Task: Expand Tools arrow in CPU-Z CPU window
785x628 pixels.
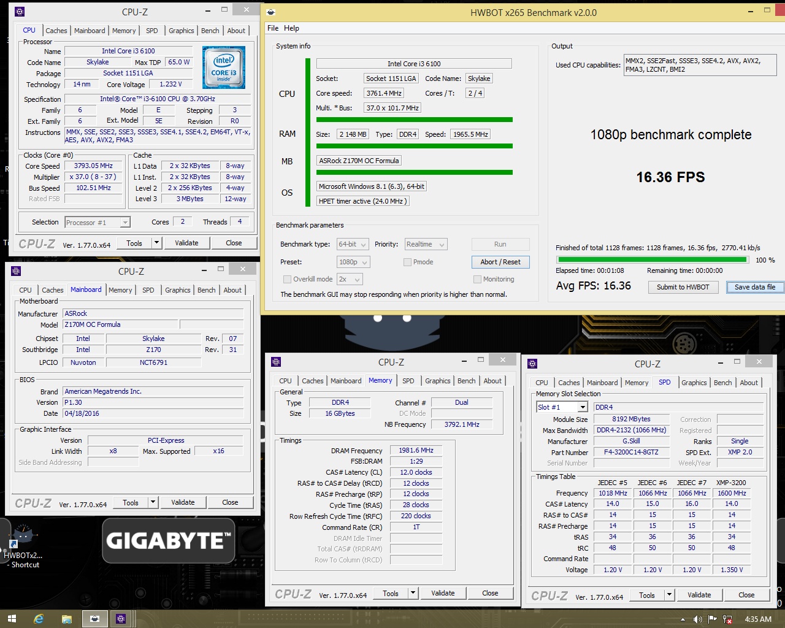Action: pyautogui.click(x=156, y=243)
